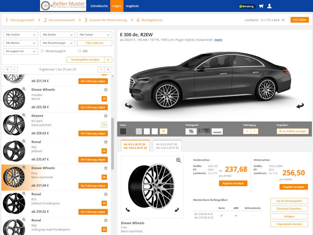Zoom into Diewe Wheels Fina thumbnail magnifier
313x235 pixels.
pos(24,167)
